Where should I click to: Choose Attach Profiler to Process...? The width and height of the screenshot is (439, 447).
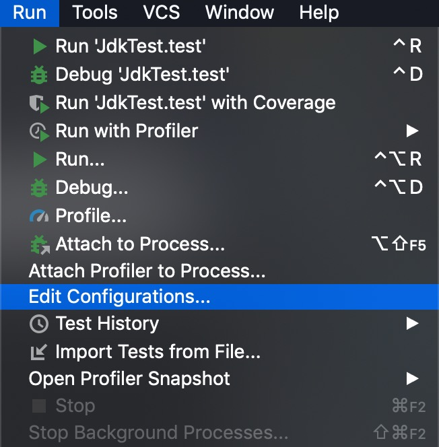coord(147,272)
